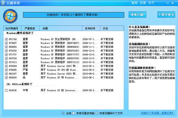Click the title of patch KB971737
The height and width of the screenshot is (118, 178).
pos(60,55)
